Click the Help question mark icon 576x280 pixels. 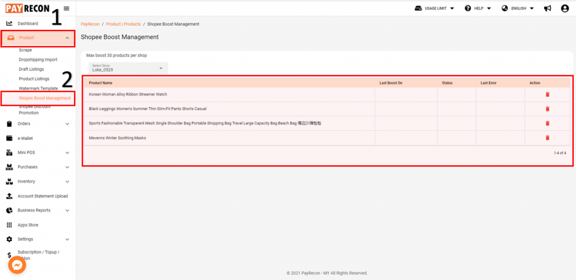(x=468, y=8)
